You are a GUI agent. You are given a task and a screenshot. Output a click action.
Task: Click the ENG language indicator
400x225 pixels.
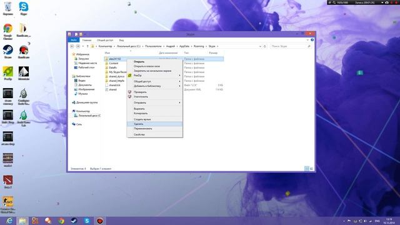[377, 221]
